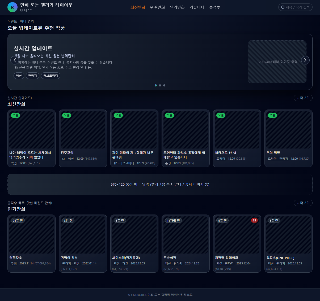The height and width of the screenshot is (301, 320).
Task: Open the 완결만화 menu tab
Action: (x=158, y=7)
